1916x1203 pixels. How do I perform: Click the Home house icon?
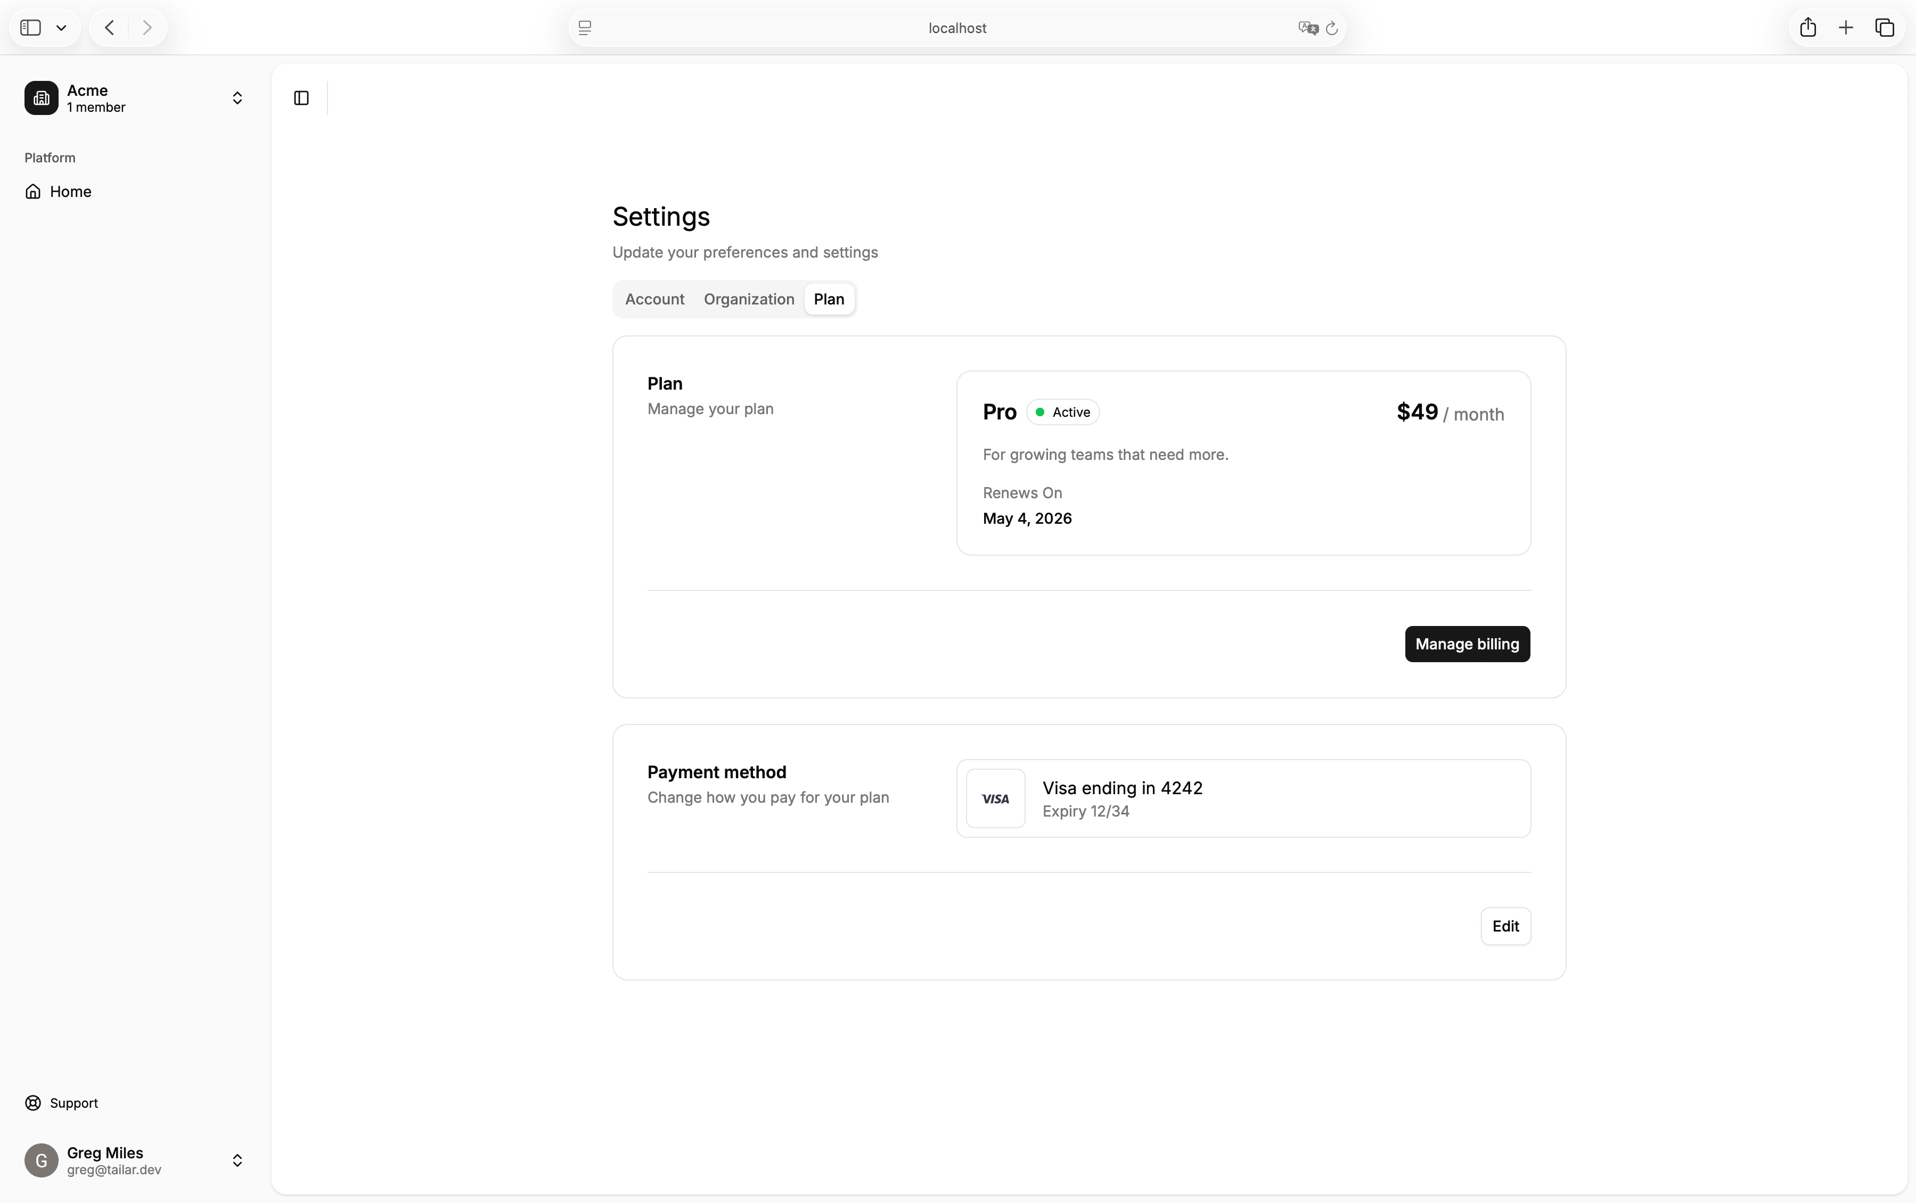click(32, 192)
